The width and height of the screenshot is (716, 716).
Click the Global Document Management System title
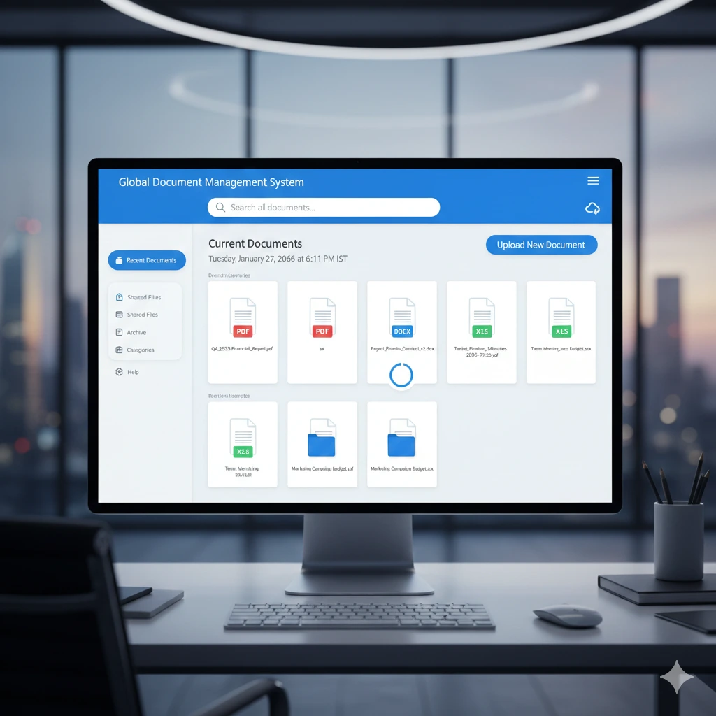(211, 182)
